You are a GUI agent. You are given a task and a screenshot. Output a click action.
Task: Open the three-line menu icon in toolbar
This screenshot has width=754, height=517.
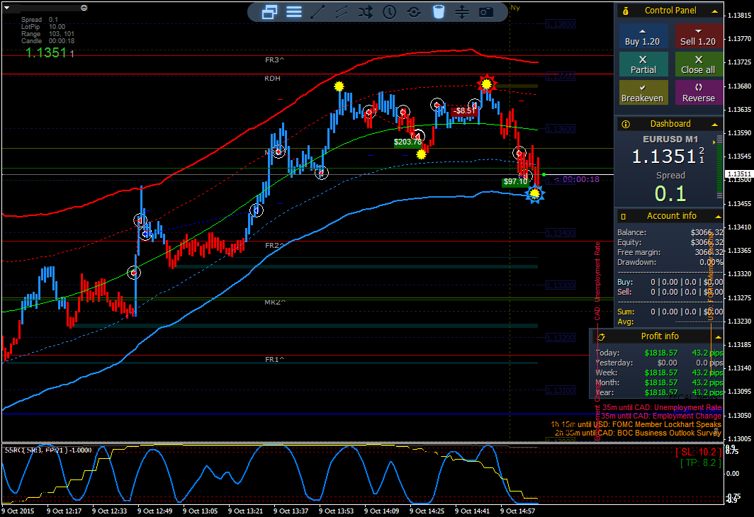tap(294, 12)
